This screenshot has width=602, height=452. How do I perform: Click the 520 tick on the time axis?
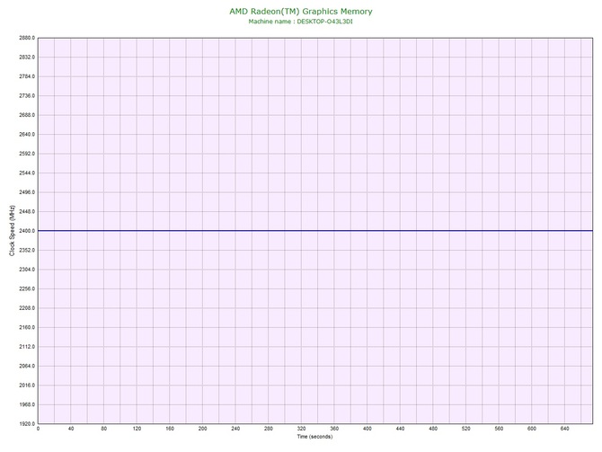pos(466,429)
